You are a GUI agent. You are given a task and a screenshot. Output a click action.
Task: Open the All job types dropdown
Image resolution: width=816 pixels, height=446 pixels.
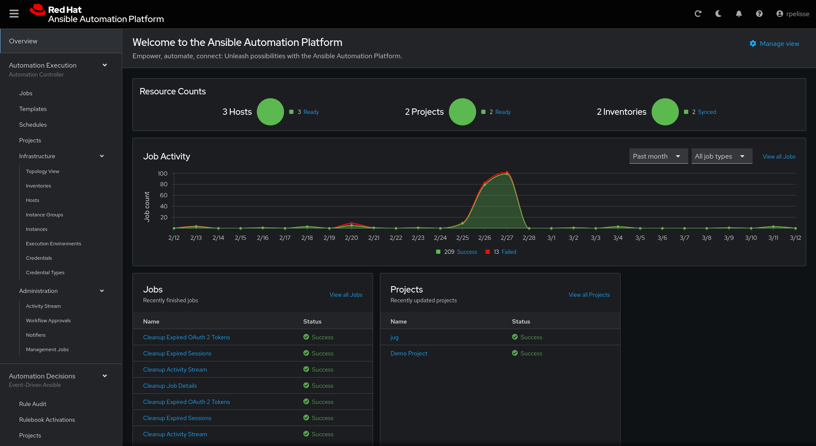point(721,156)
